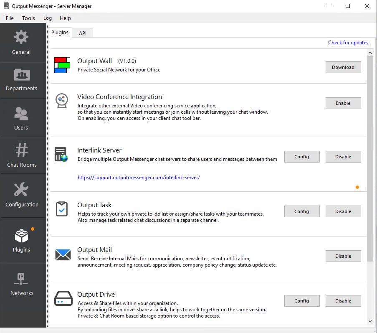Select the Plugins tab
Screen dimensions: 377x333
click(x=60, y=32)
